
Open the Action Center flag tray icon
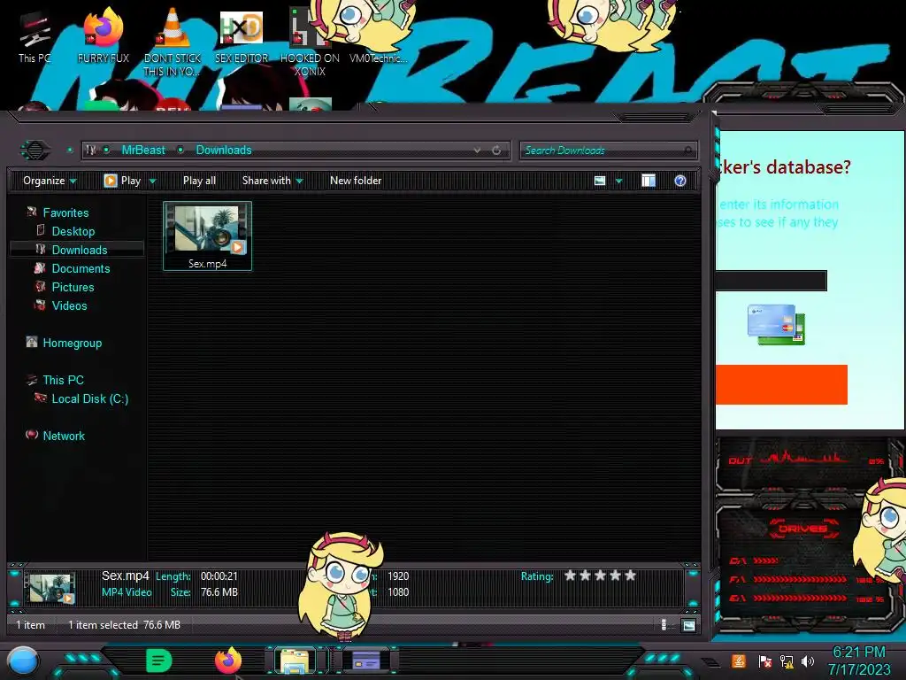coord(765,661)
